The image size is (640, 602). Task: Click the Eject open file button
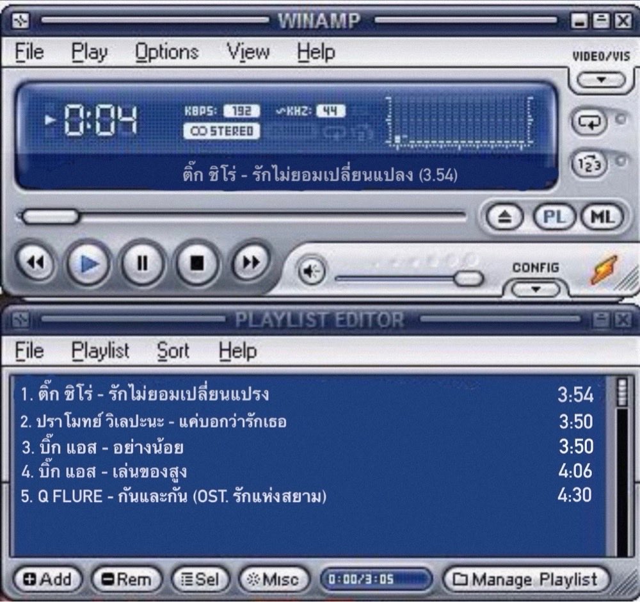505,216
